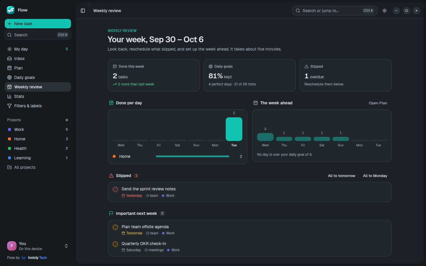Select Weekly review in sidebar
This screenshot has width=426, height=266.
click(38, 87)
